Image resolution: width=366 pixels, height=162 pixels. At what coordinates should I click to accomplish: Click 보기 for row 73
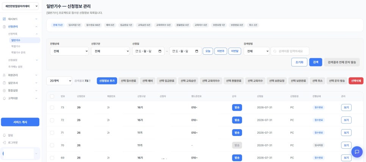click(346, 108)
